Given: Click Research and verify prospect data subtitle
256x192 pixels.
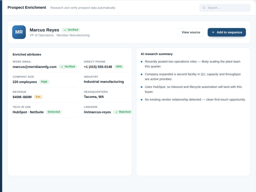Looking at the screenshot, I should coord(83,8).
